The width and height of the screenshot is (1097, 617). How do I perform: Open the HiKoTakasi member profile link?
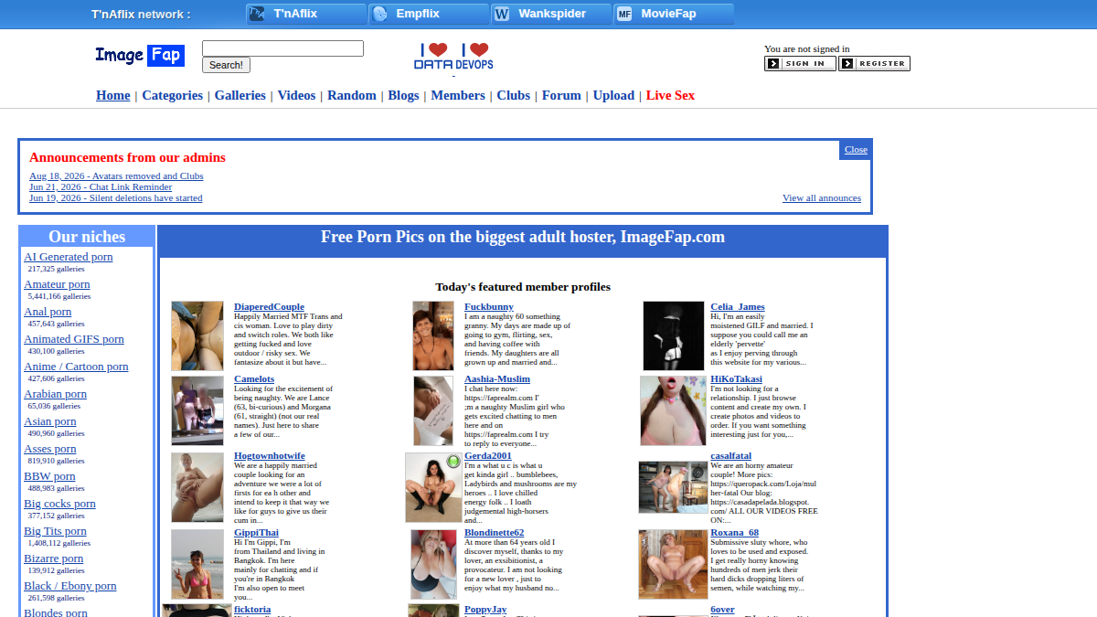tap(736, 378)
